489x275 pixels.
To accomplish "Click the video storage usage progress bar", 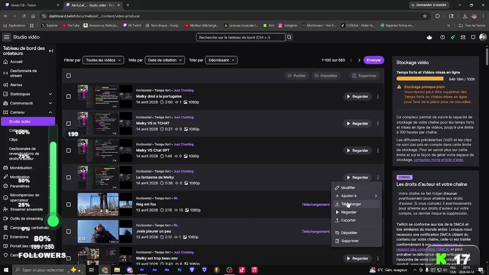I will (x=420, y=79).
